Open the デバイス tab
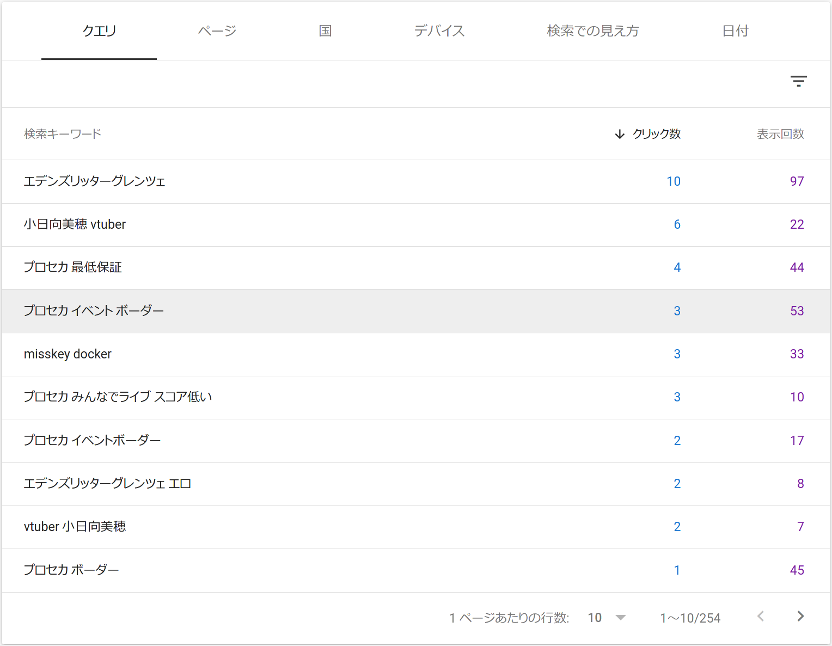Viewport: 832px width, 646px height. [x=439, y=31]
